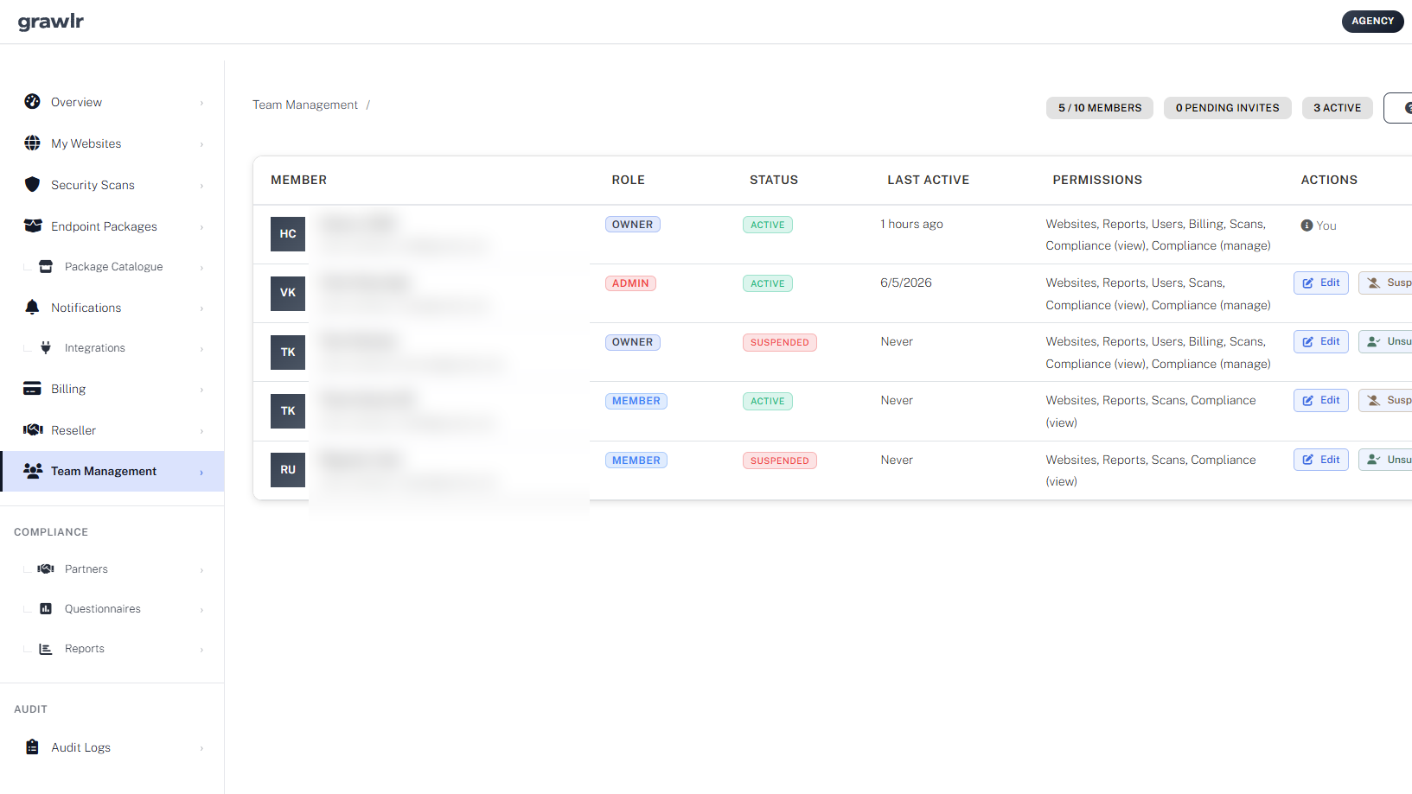Screen dimensions: 1412x794
Task: Expand the Endpoint Packages chevron
Action: [201, 227]
